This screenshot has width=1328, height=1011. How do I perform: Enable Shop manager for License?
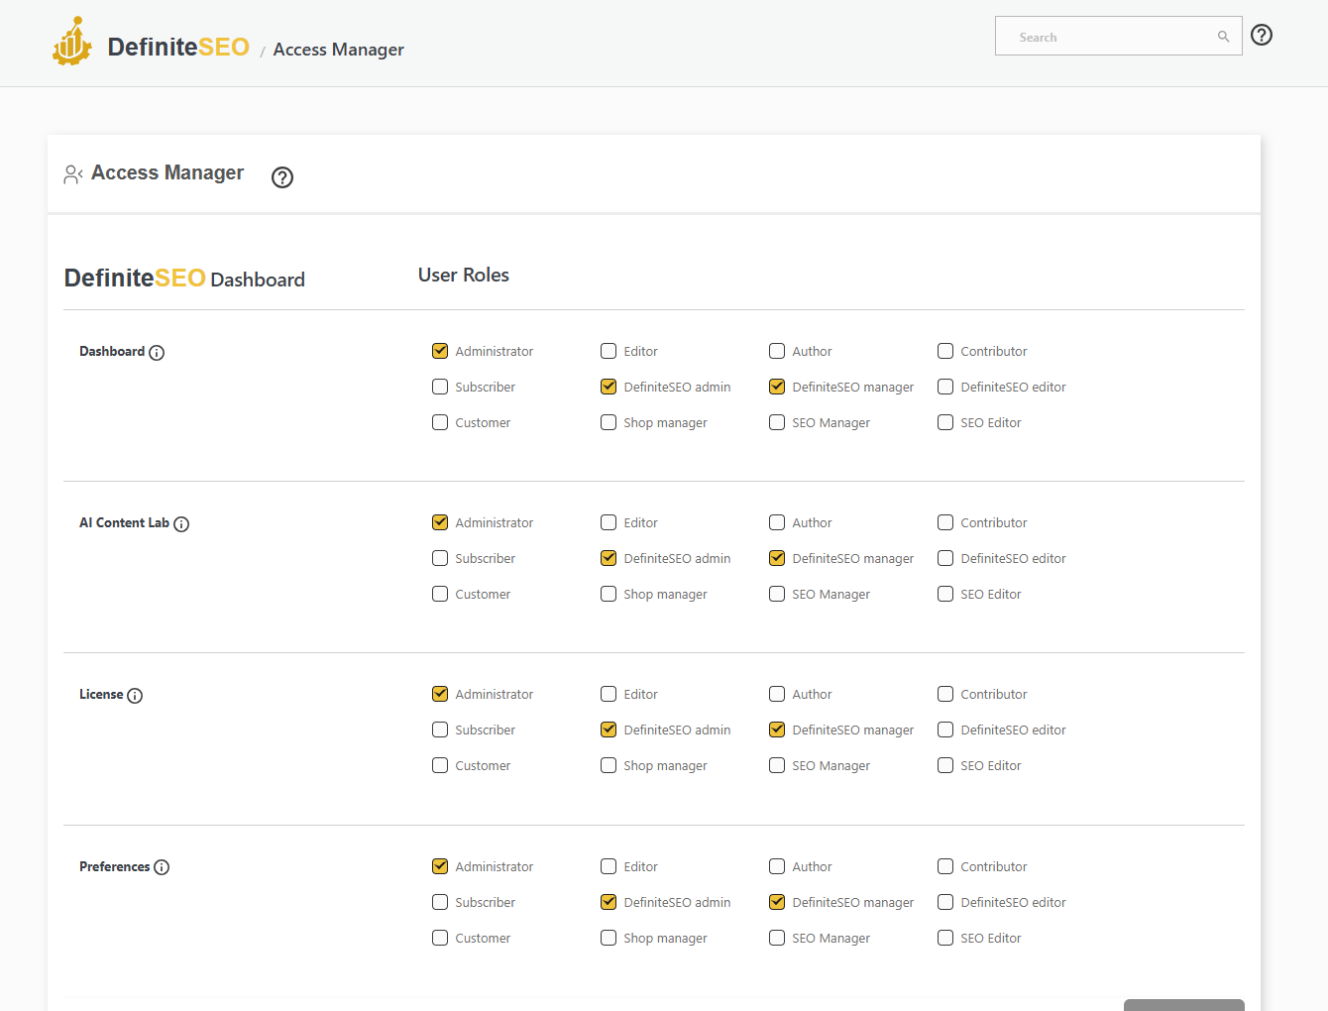[609, 765]
